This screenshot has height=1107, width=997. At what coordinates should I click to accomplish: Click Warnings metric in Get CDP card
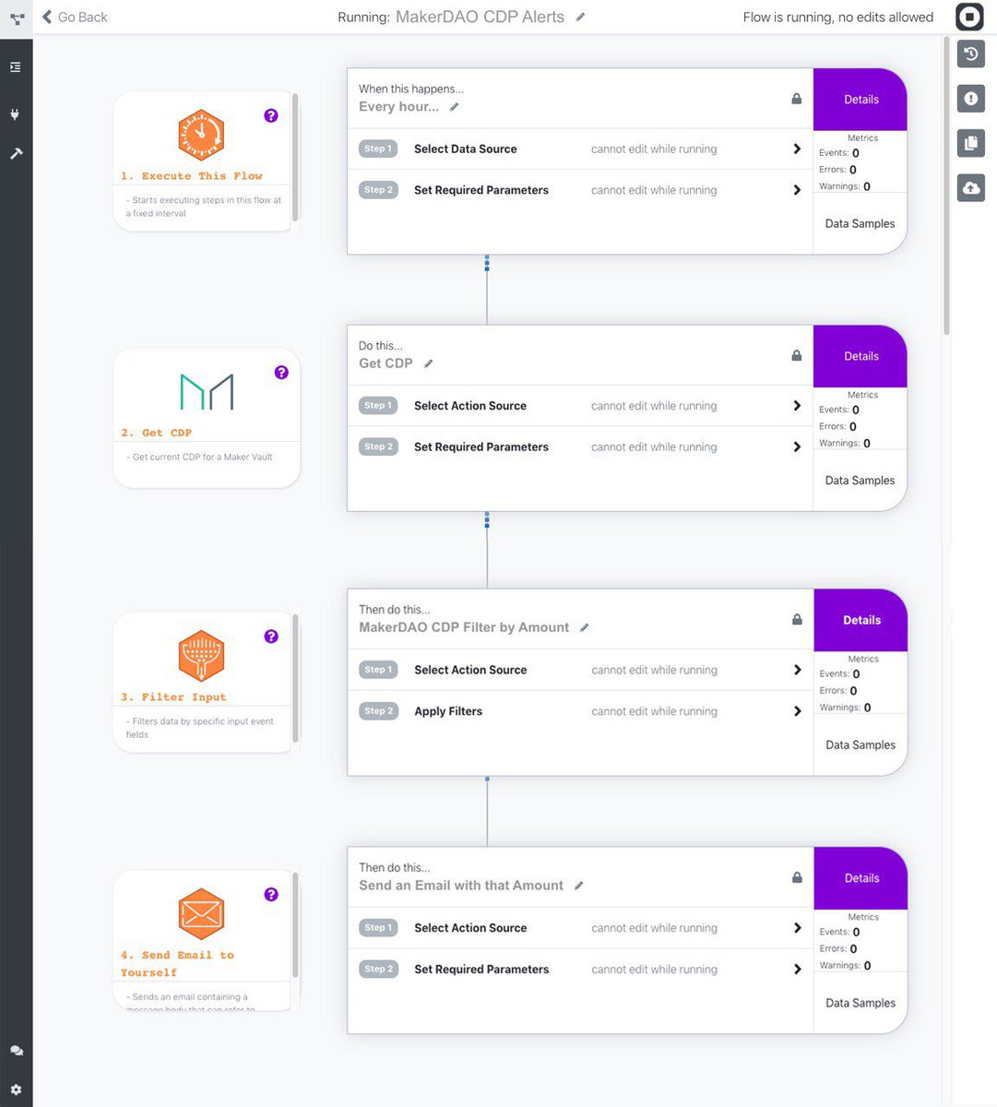point(845,443)
